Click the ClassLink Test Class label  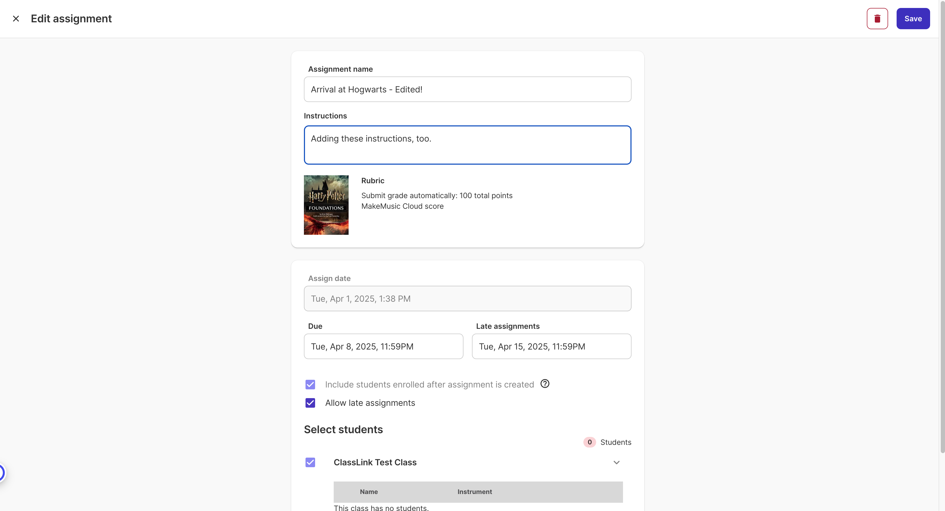coord(375,462)
